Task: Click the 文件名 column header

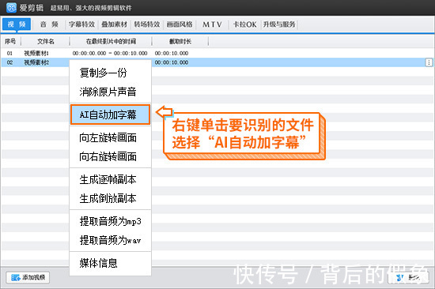Action: tap(46, 42)
